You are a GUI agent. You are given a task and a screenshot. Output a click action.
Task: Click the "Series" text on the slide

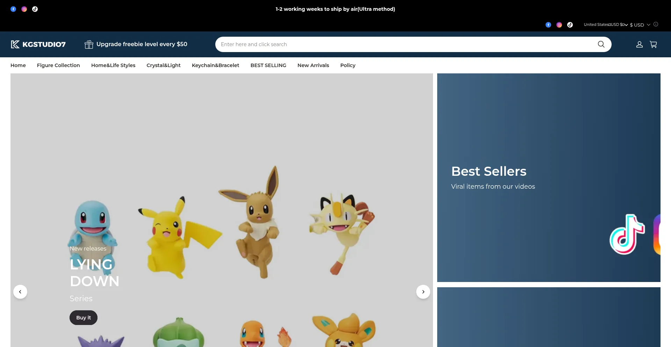tap(81, 298)
